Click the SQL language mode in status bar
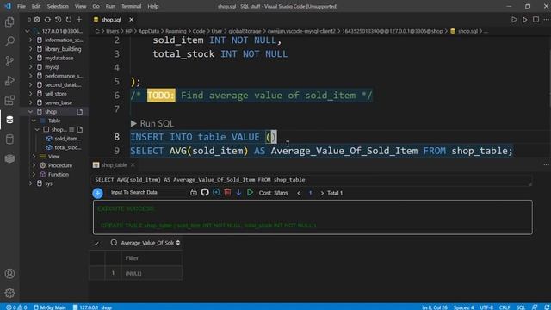This screenshot has height=310, width=551. (x=520, y=307)
